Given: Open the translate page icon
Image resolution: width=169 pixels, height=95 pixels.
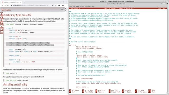Looking at the screenshot, I should pos(53,5).
